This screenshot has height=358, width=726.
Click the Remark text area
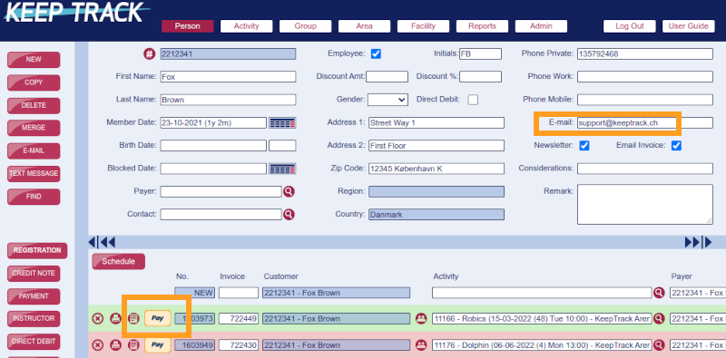coord(645,205)
